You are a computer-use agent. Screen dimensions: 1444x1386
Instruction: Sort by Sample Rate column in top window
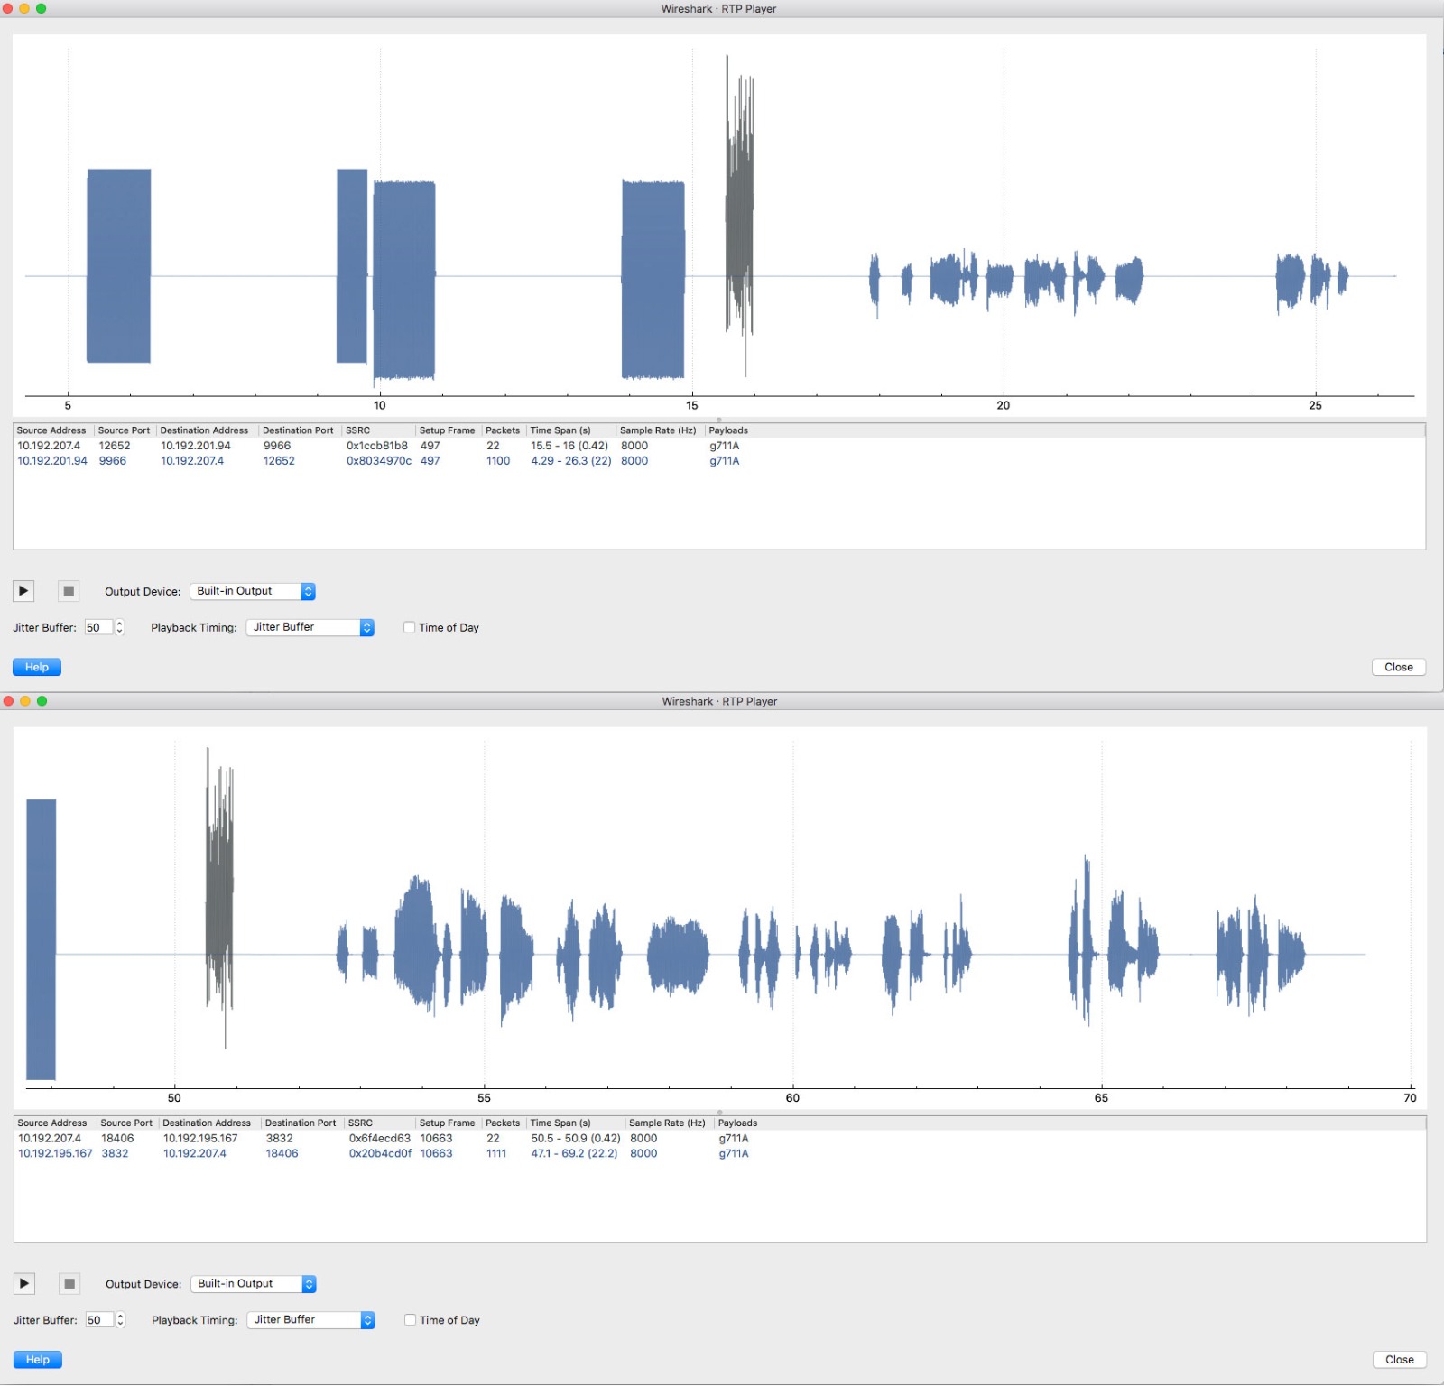pyautogui.click(x=659, y=430)
